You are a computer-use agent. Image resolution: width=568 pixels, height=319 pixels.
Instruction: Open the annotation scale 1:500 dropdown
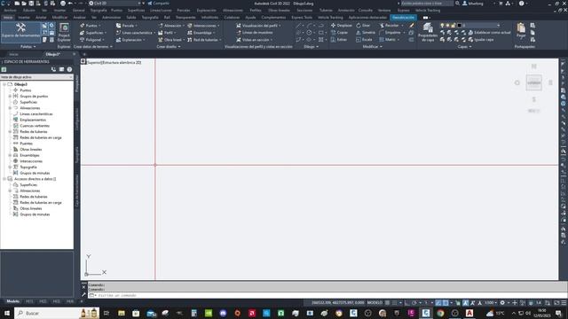click(491, 303)
